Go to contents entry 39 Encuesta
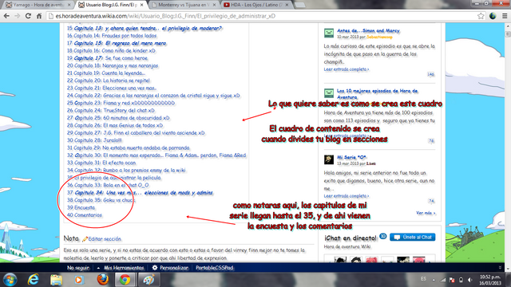This screenshot has height=287, width=511. tap(81, 207)
